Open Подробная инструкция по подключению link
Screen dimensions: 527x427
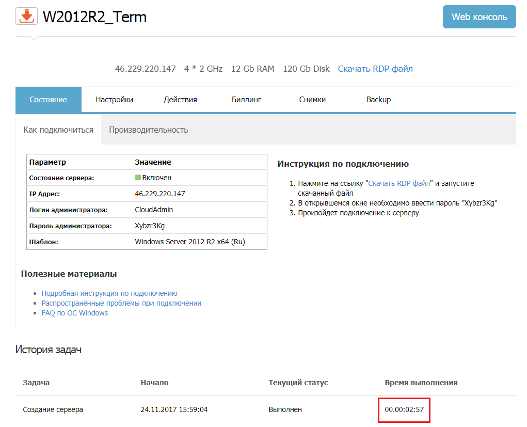coord(109,293)
